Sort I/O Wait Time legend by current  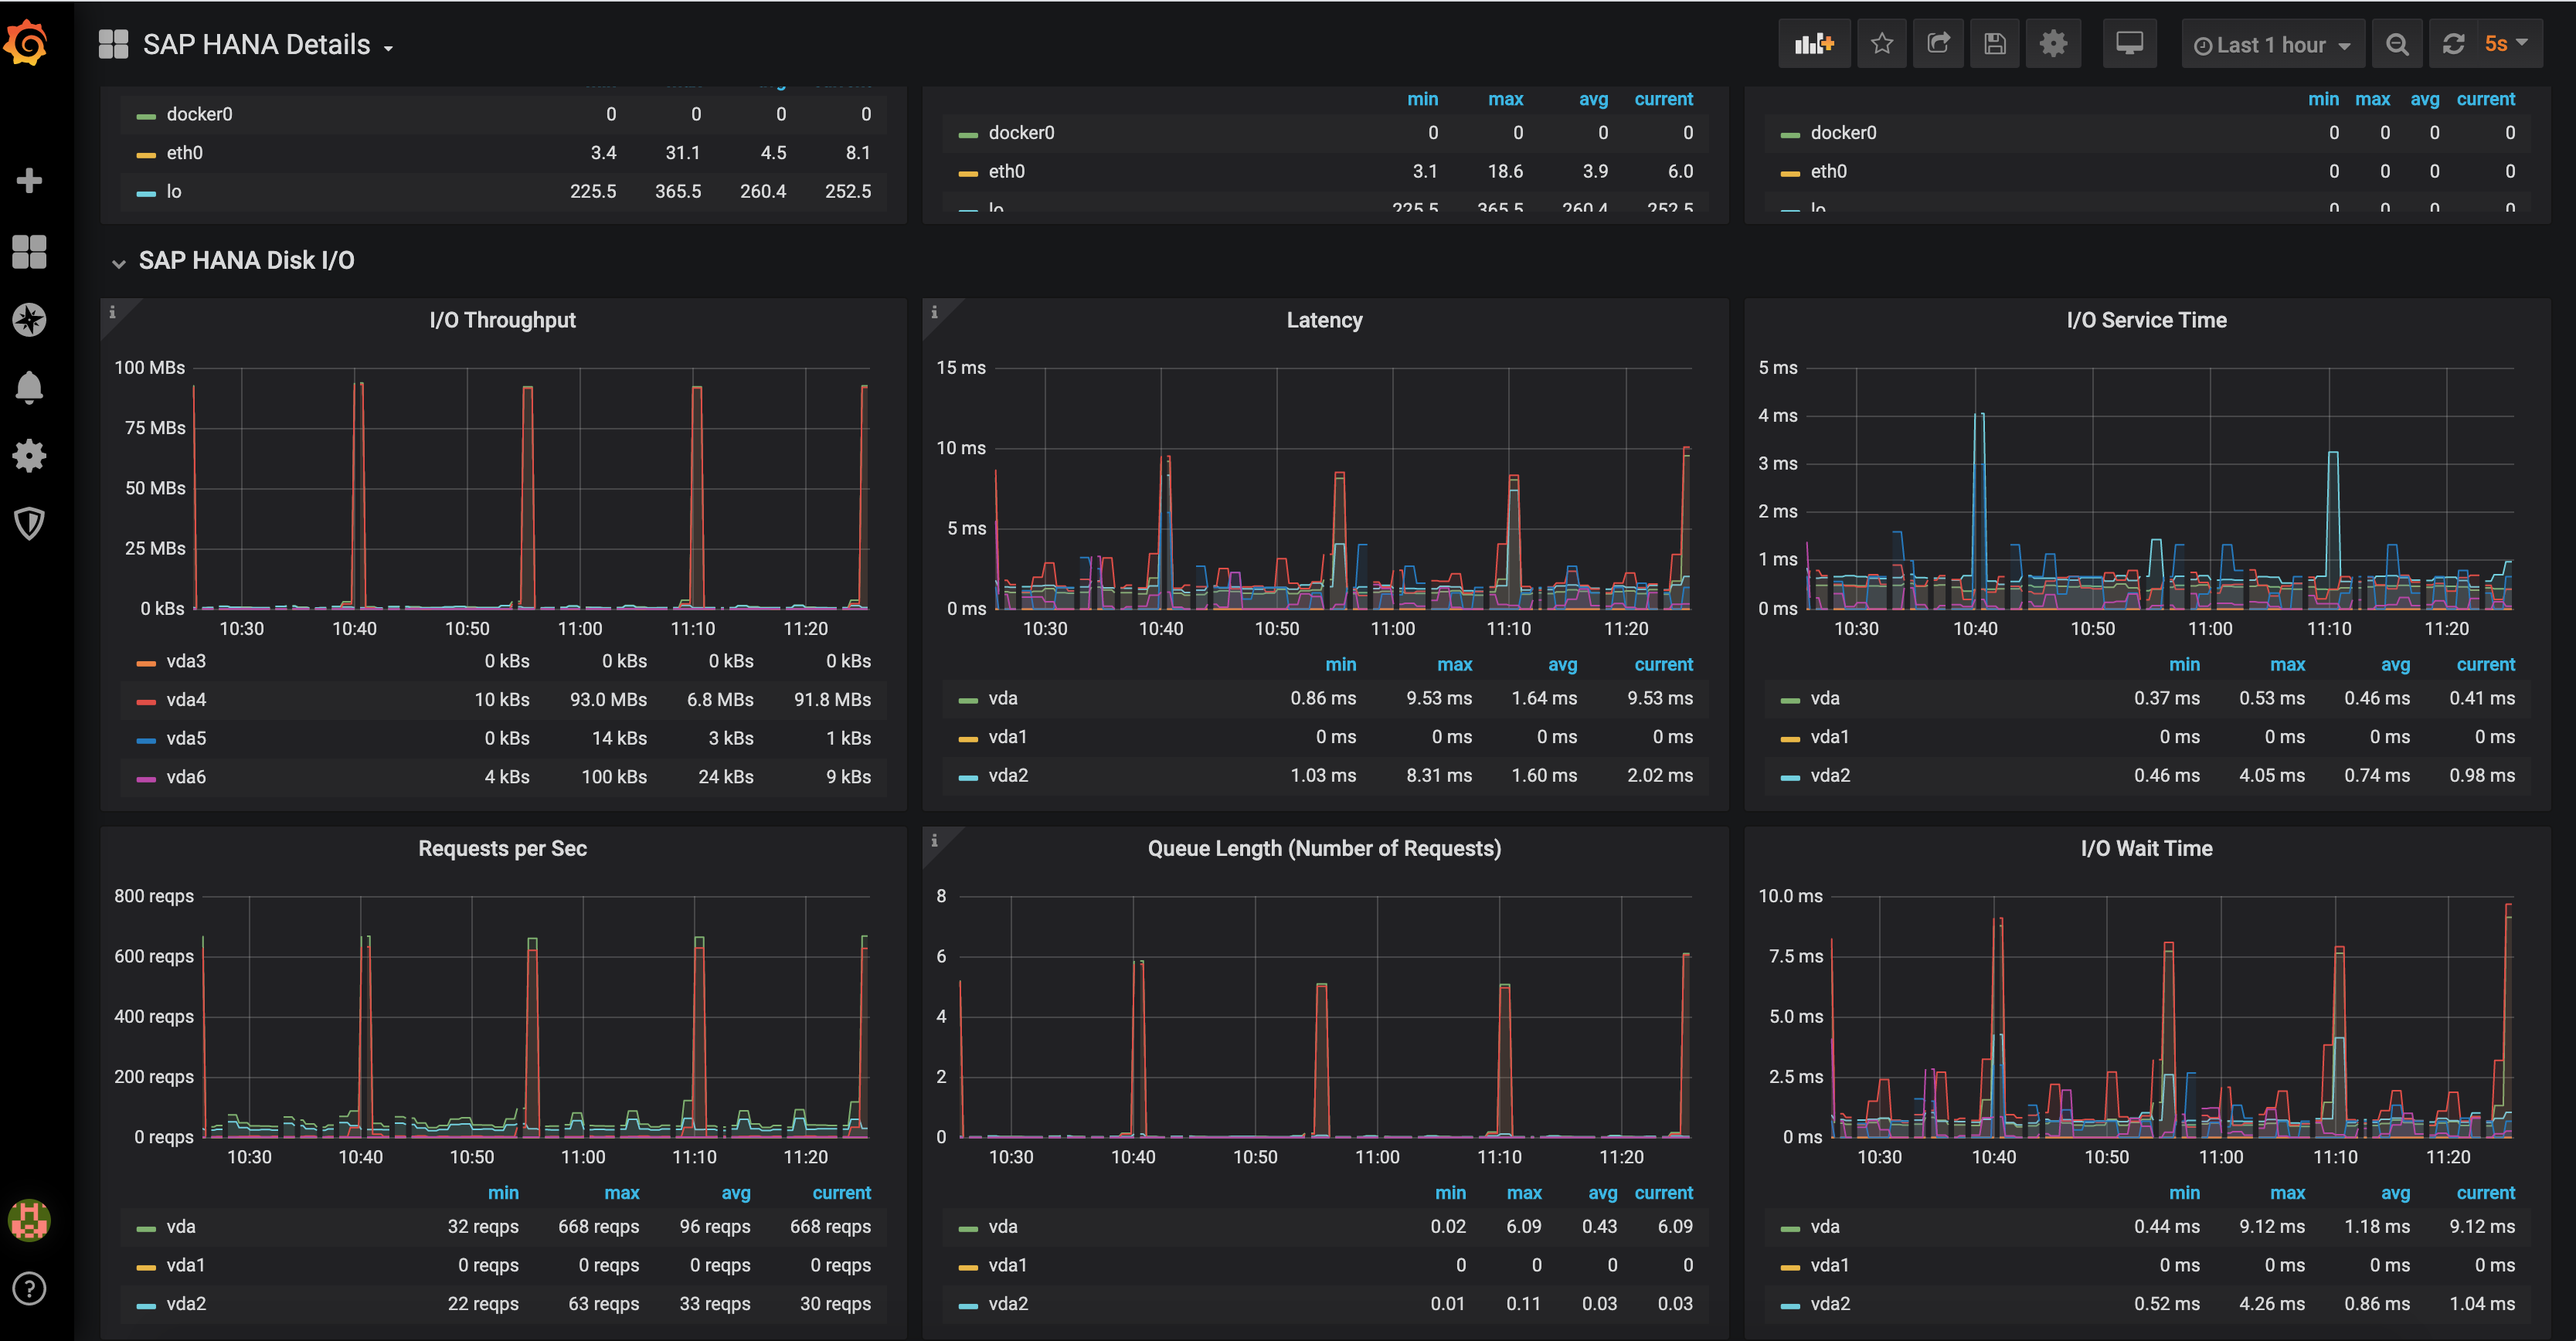click(x=2485, y=1193)
